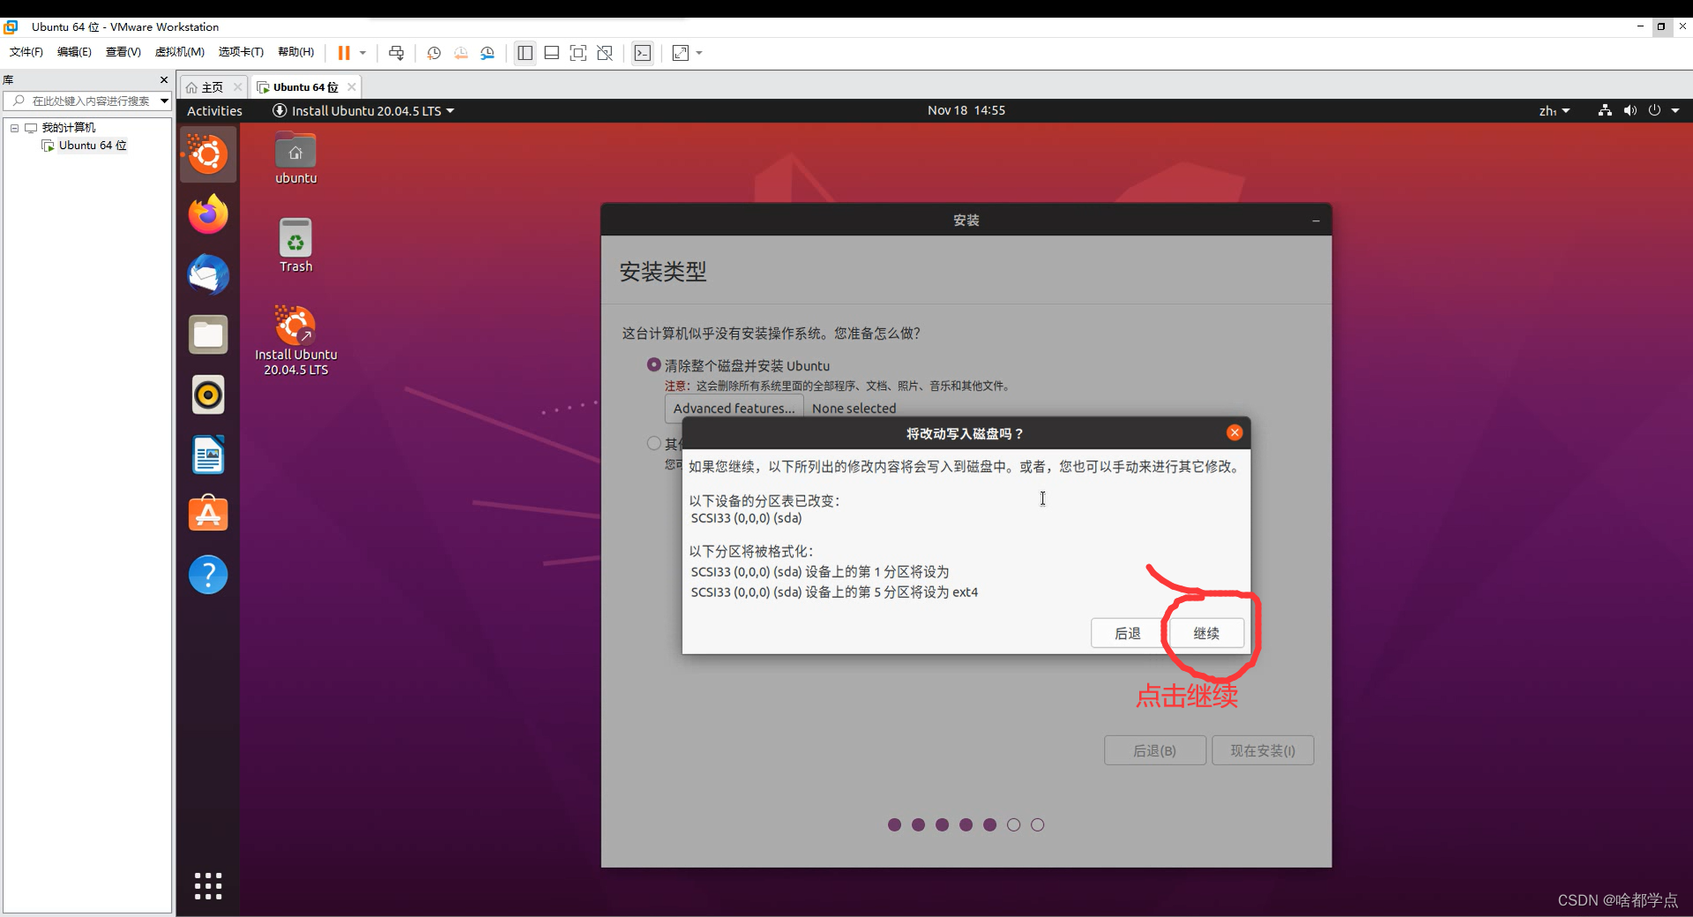Open the 文件(F) menu
The height and width of the screenshot is (917, 1693).
(26, 52)
